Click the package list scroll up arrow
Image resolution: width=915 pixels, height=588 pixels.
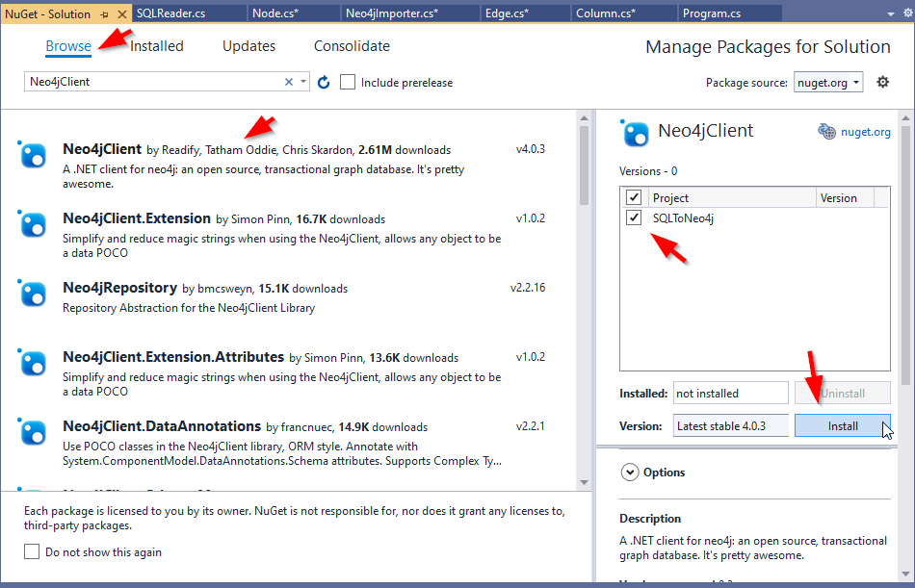(584, 118)
